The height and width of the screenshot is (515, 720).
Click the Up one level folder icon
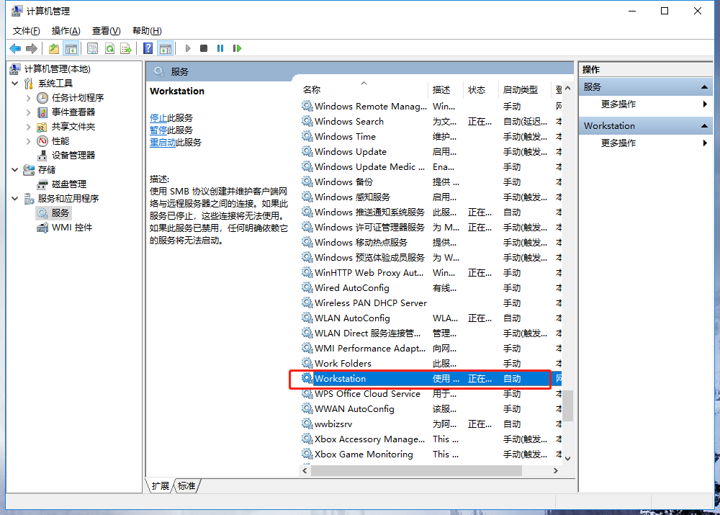(x=54, y=48)
